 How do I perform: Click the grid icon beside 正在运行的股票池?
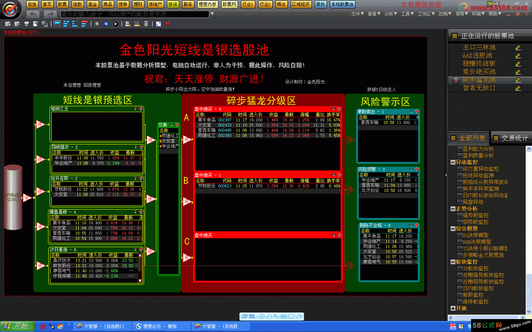pos(454,36)
